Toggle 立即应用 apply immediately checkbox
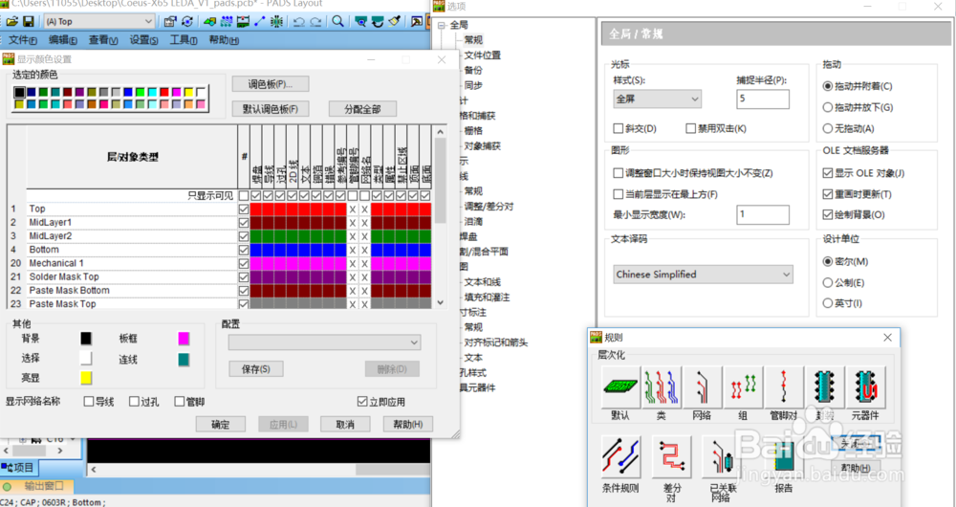This screenshot has width=956, height=507. coord(362,402)
